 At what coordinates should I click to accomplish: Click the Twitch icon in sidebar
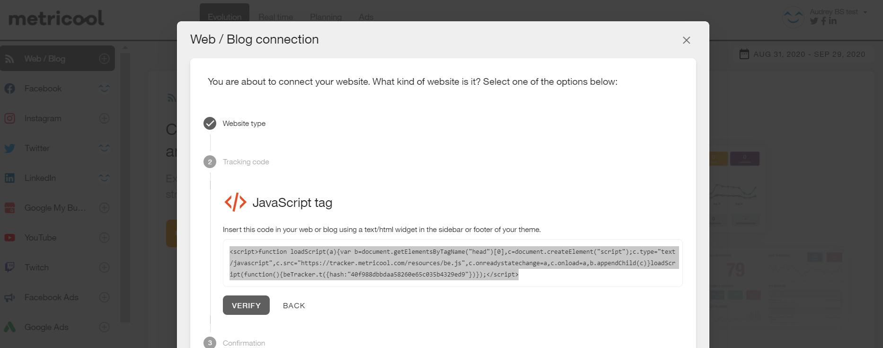coord(10,268)
